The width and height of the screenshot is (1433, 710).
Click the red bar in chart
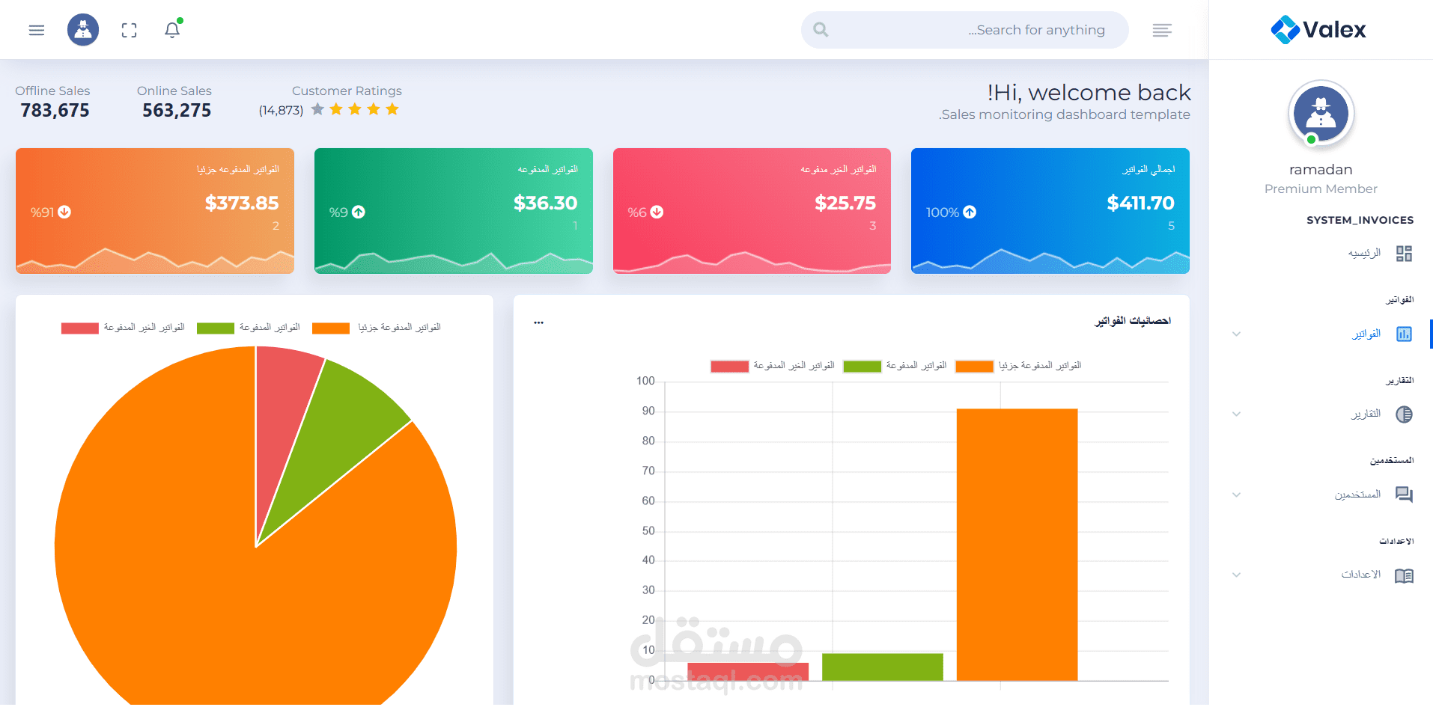(748, 672)
